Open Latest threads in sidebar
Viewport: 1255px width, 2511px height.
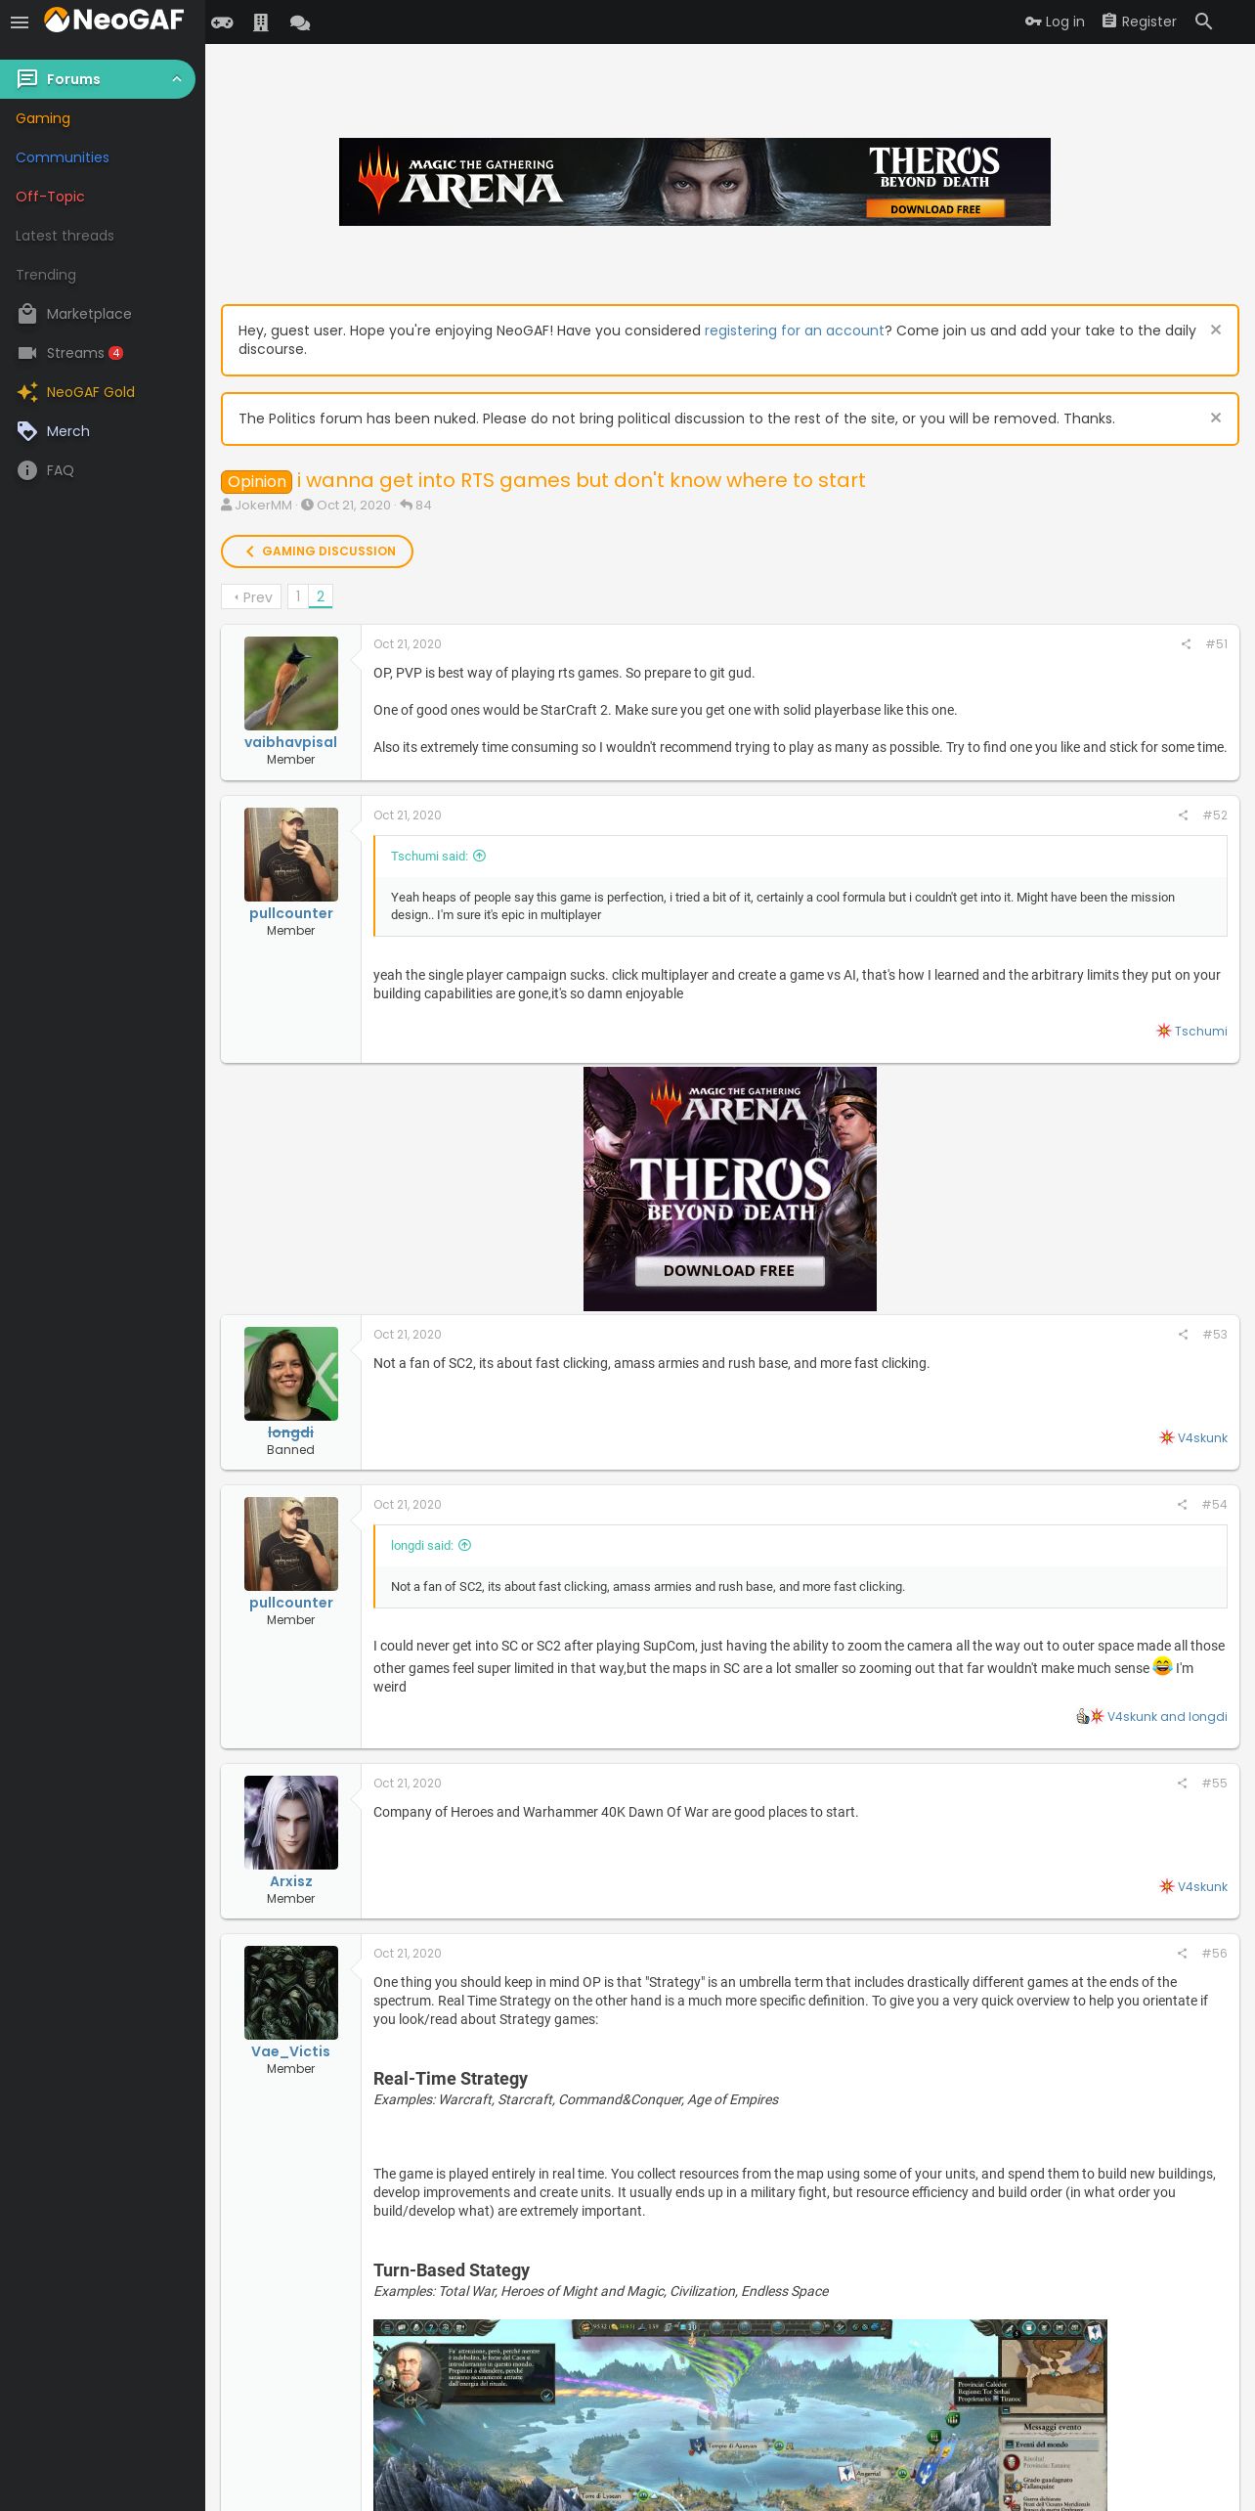[65, 236]
